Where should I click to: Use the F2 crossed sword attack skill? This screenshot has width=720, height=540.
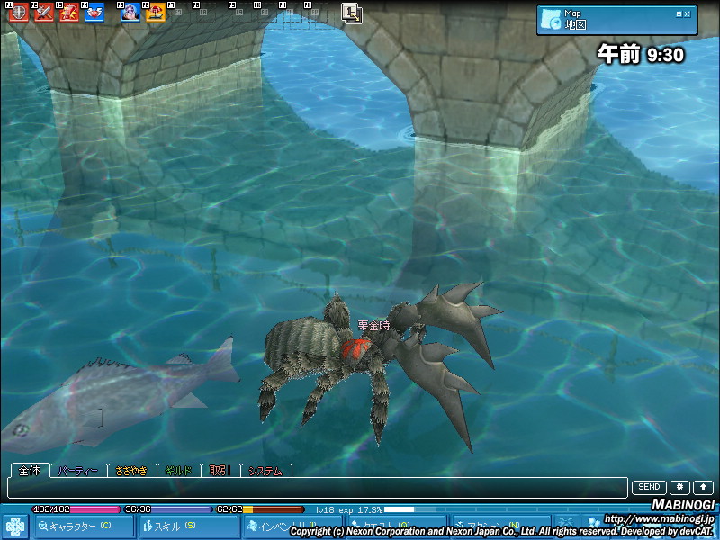44,13
